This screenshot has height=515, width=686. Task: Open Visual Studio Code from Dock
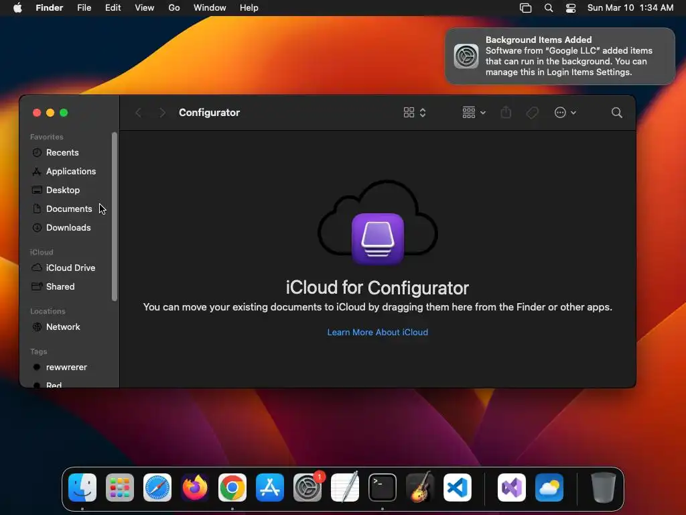[458, 488]
